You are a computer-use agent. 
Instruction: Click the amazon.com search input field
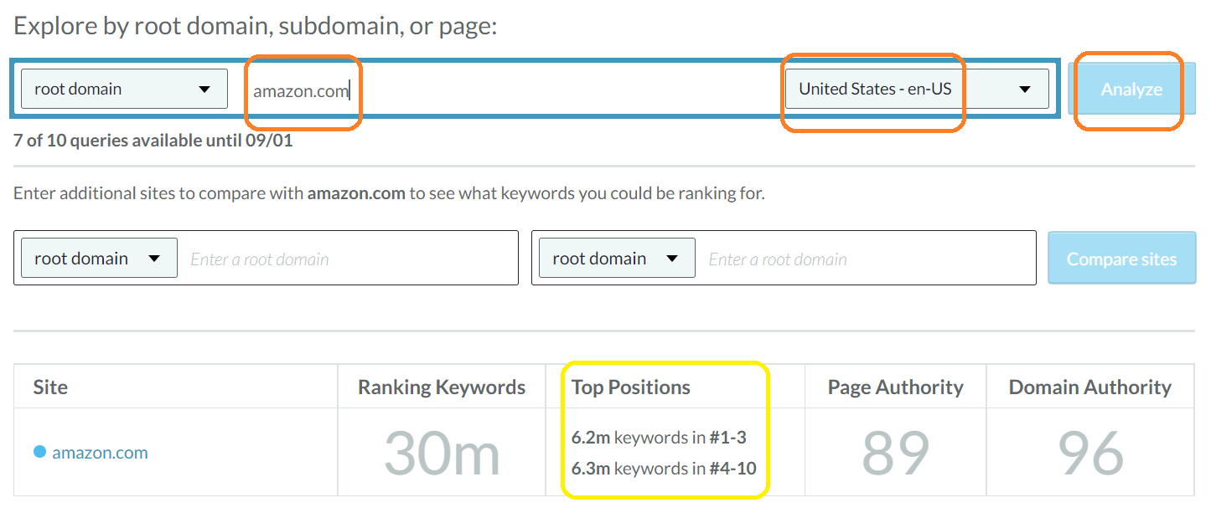click(507, 90)
